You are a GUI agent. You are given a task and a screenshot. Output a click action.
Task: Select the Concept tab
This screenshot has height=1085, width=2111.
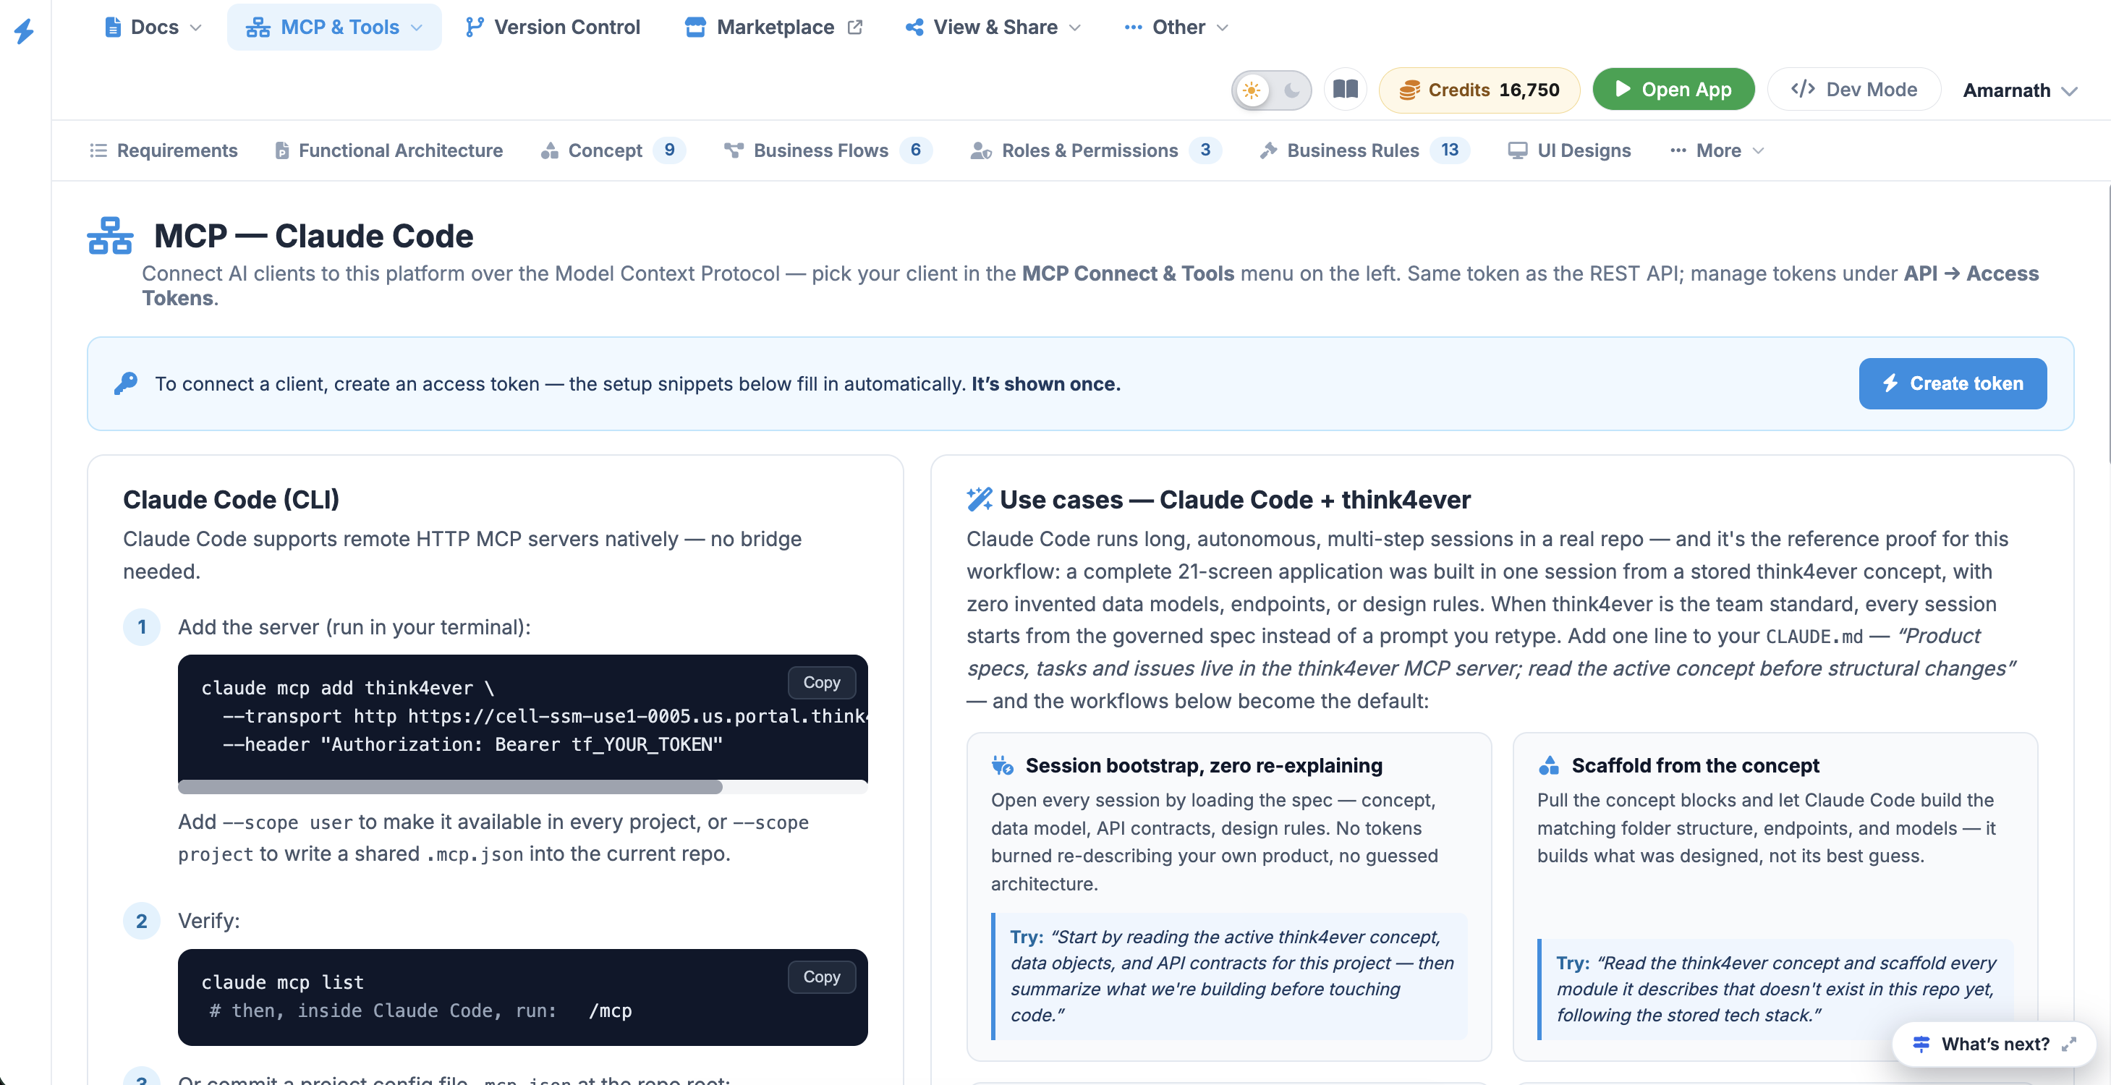click(x=612, y=150)
